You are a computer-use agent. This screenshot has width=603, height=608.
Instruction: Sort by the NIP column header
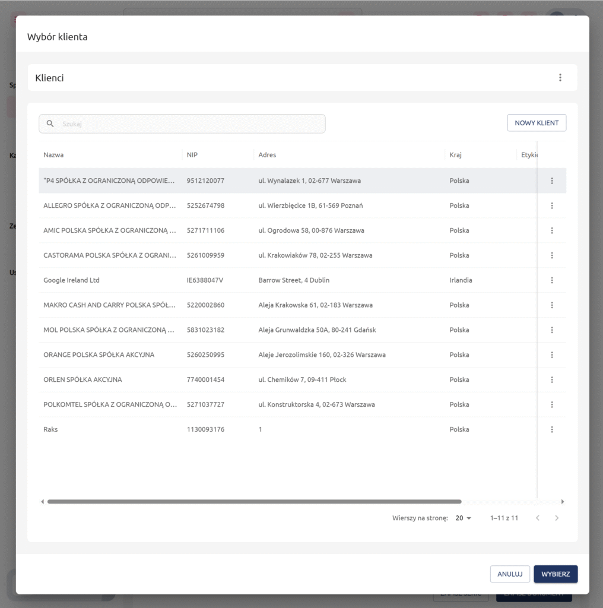tap(192, 155)
